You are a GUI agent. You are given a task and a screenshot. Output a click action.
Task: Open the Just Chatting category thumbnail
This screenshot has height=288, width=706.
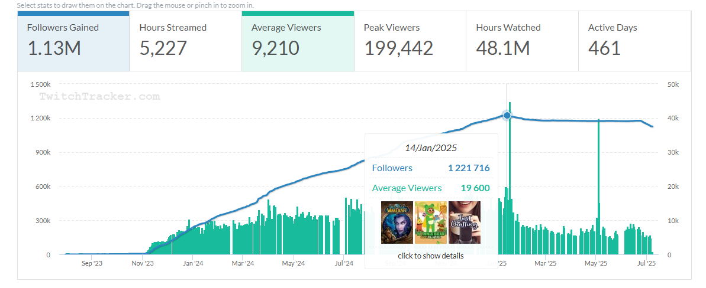tap(464, 222)
